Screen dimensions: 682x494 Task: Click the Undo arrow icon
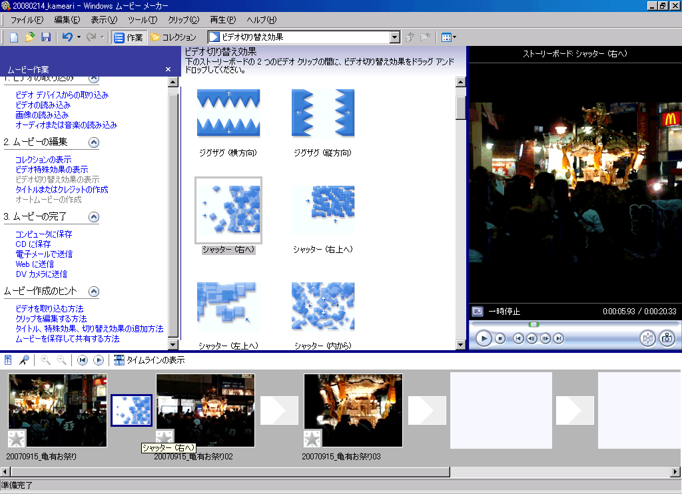click(67, 37)
